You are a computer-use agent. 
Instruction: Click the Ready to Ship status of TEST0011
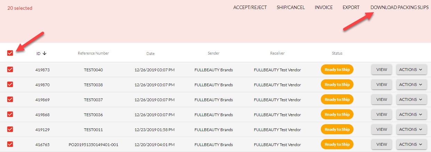[x=337, y=129]
